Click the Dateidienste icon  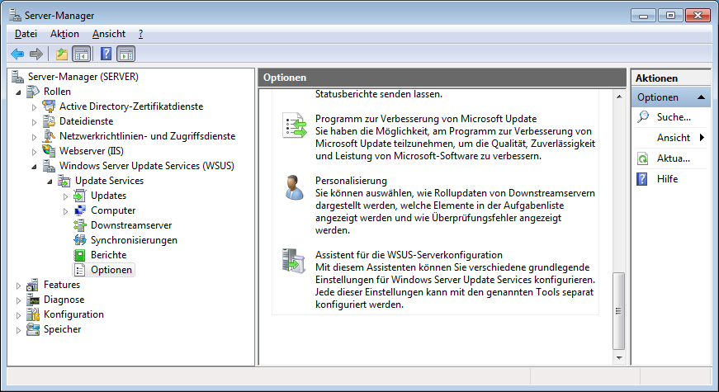point(49,121)
